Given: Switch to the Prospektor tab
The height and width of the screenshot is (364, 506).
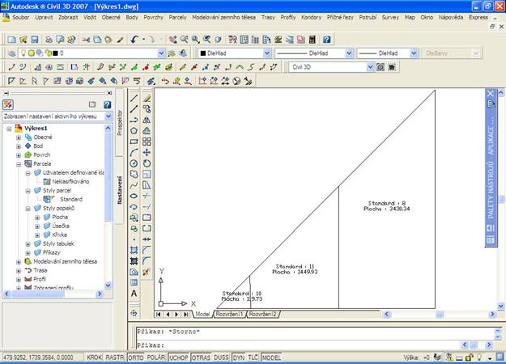Looking at the screenshot, I should pyautogui.click(x=119, y=122).
